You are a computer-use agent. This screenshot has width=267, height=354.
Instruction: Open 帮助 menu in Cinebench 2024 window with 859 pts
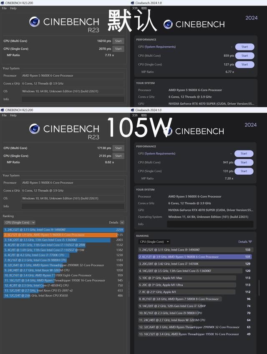point(144,8)
